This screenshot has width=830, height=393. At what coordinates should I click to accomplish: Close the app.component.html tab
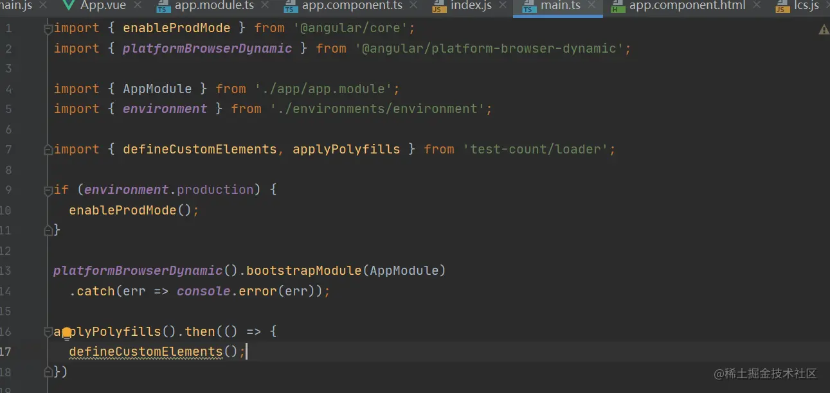pyautogui.click(x=757, y=6)
